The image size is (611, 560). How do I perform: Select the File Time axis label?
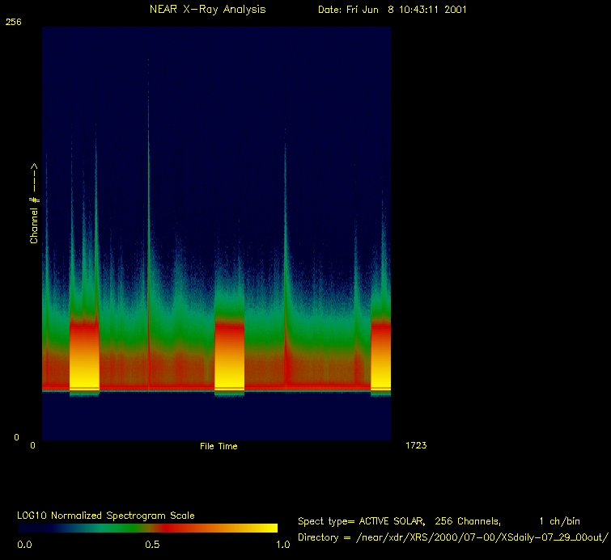point(219,446)
